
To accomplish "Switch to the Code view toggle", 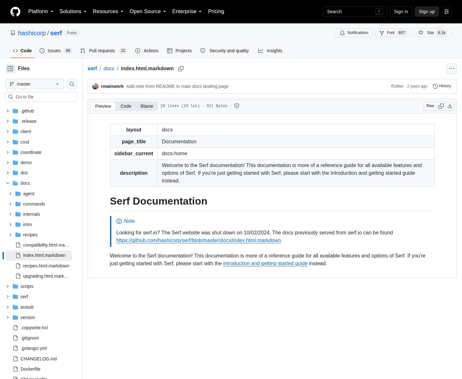I will click(x=126, y=106).
